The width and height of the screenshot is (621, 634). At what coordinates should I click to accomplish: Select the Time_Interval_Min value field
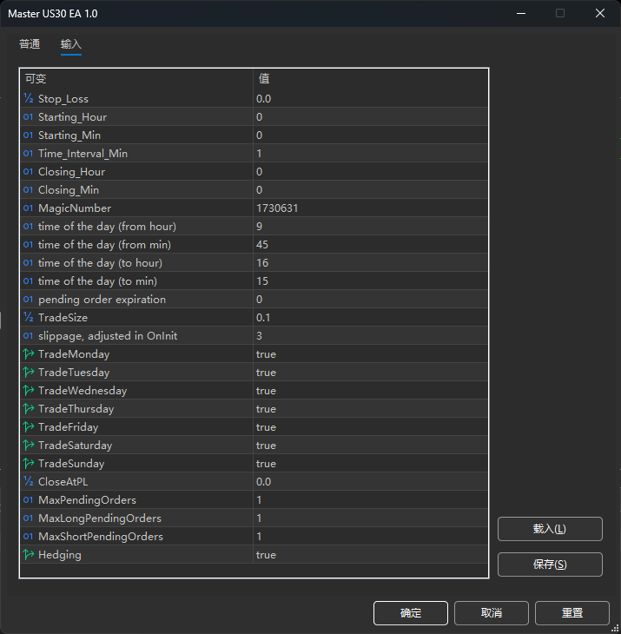click(369, 154)
